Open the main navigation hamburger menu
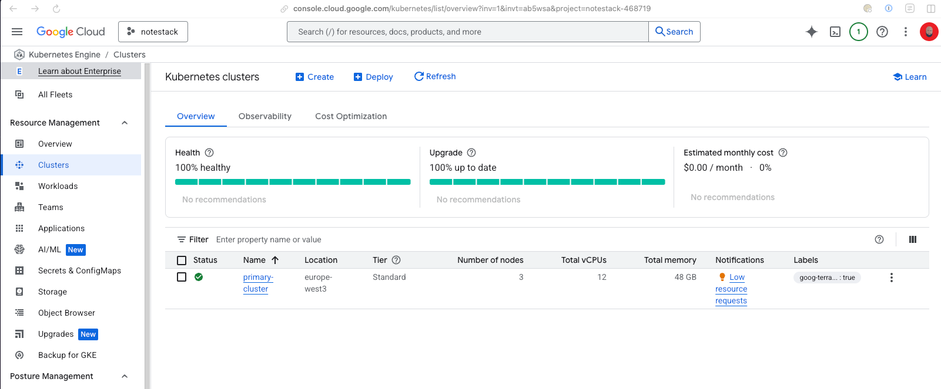The width and height of the screenshot is (941, 389). point(17,32)
